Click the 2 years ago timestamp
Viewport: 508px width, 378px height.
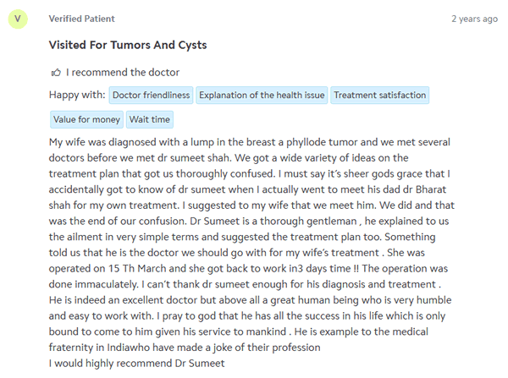(475, 19)
